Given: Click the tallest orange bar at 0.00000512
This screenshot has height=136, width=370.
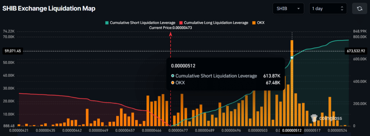Looking at the screenshot, I should pyautogui.click(x=292, y=83).
